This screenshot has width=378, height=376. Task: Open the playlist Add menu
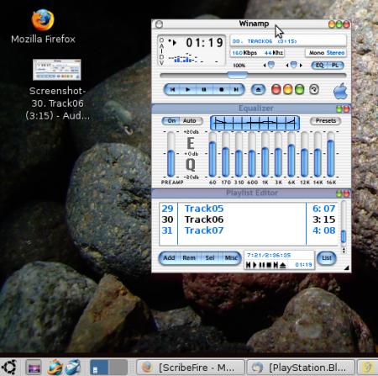[169, 257]
